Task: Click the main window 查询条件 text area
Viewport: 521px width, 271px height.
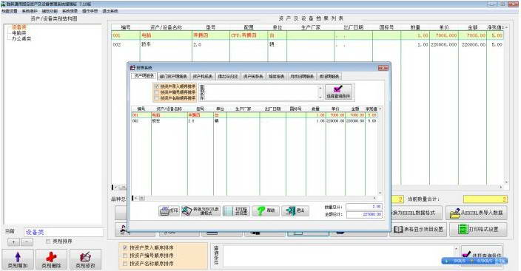Action: pos(338,255)
